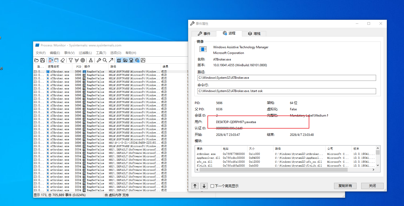Click the user value DESKTOP-QDRPH97\yawataa
Screen dimensions: 404x206
point(236,122)
